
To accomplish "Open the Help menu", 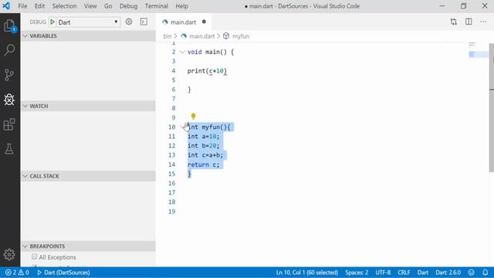I will (182, 6).
